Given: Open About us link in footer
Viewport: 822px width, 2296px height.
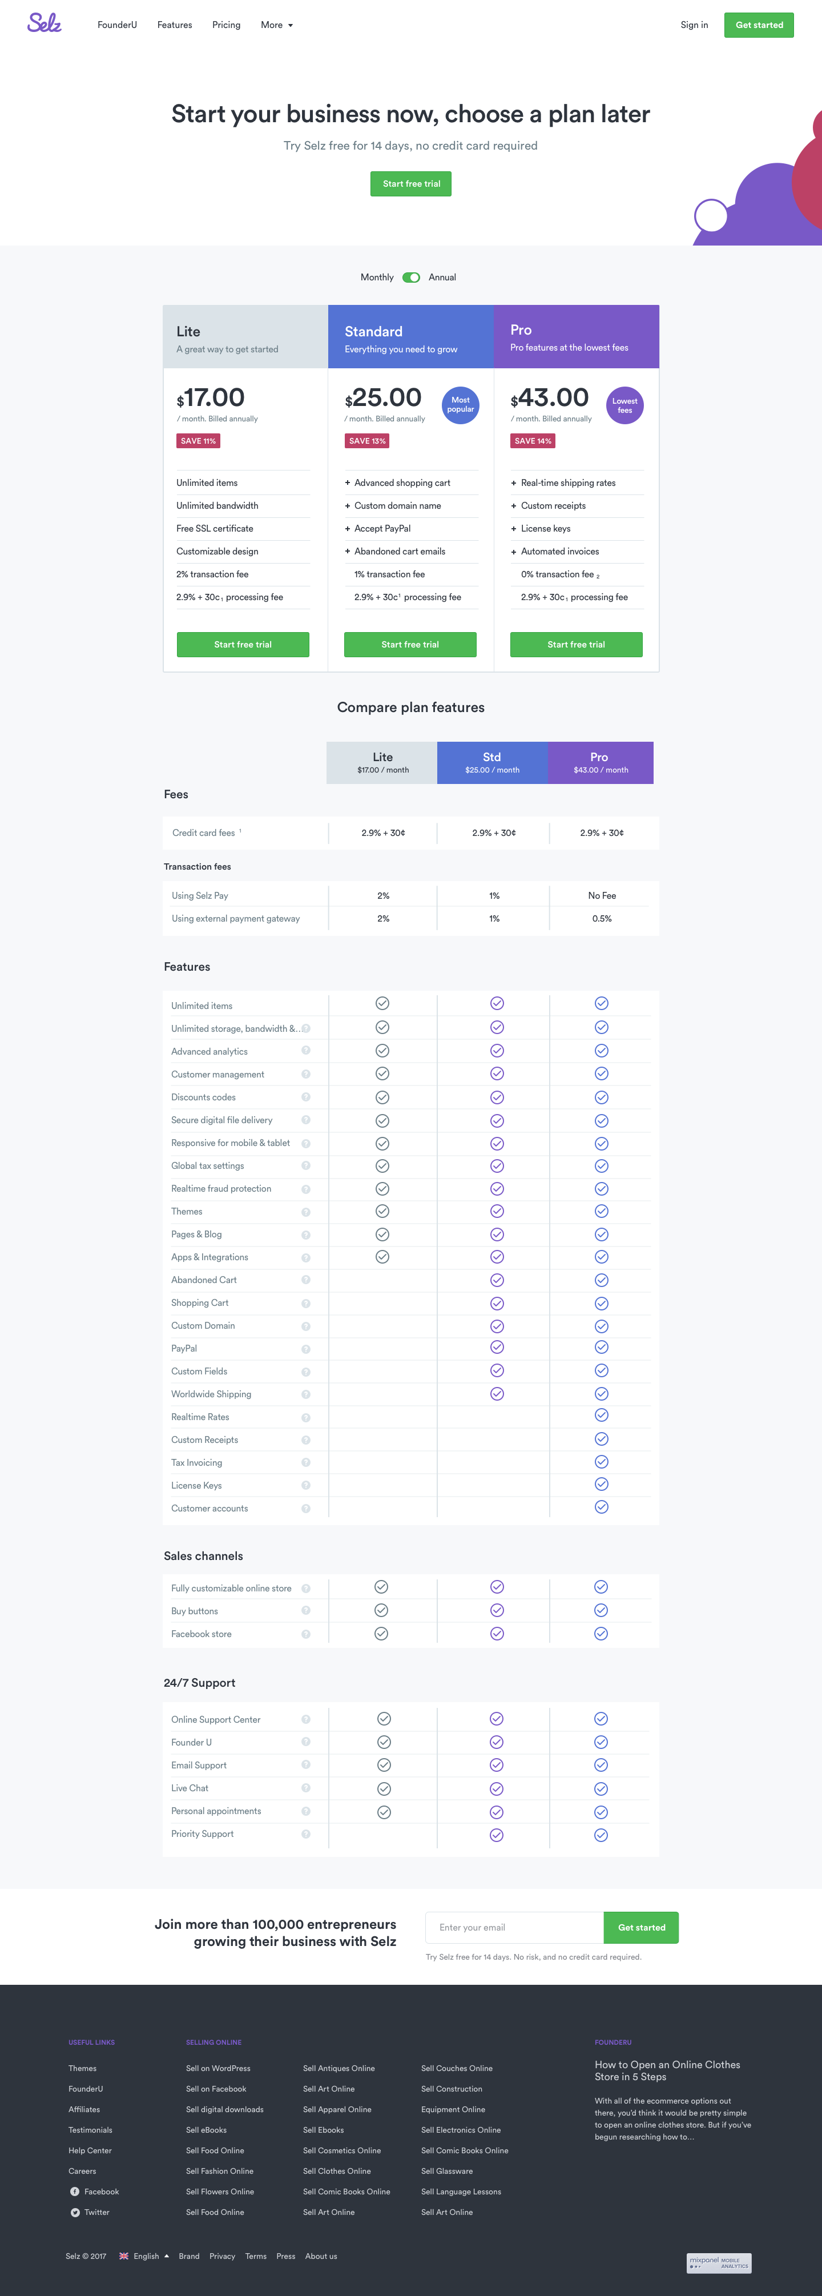Looking at the screenshot, I should pos(321,2256).
